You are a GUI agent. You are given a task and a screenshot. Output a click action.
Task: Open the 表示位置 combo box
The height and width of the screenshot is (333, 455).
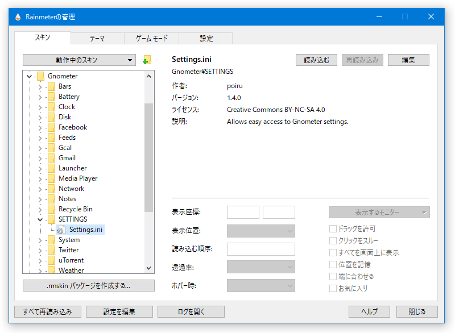click(261, 231)
